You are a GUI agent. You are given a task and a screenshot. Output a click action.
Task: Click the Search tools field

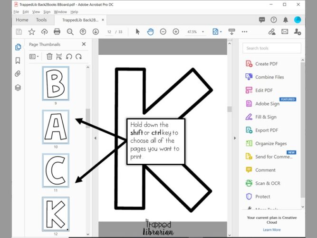coord(272,48)
